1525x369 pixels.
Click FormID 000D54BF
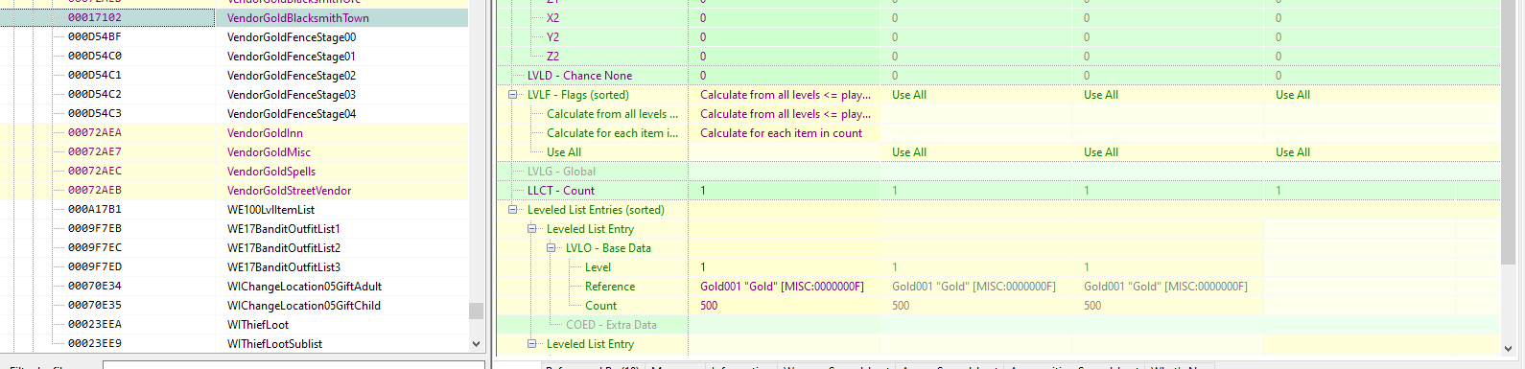tap(95, 36)
